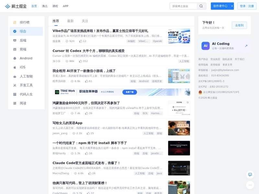Switch to the 推荐 feed tab

(56, 21)
